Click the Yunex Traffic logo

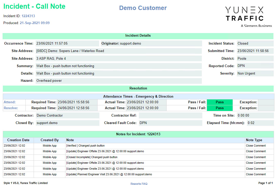click(x=249, y=17)
